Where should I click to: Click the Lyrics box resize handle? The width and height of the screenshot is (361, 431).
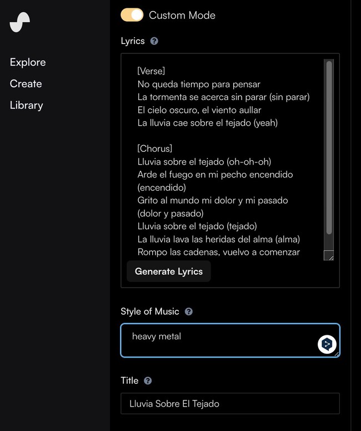(329, 255)
